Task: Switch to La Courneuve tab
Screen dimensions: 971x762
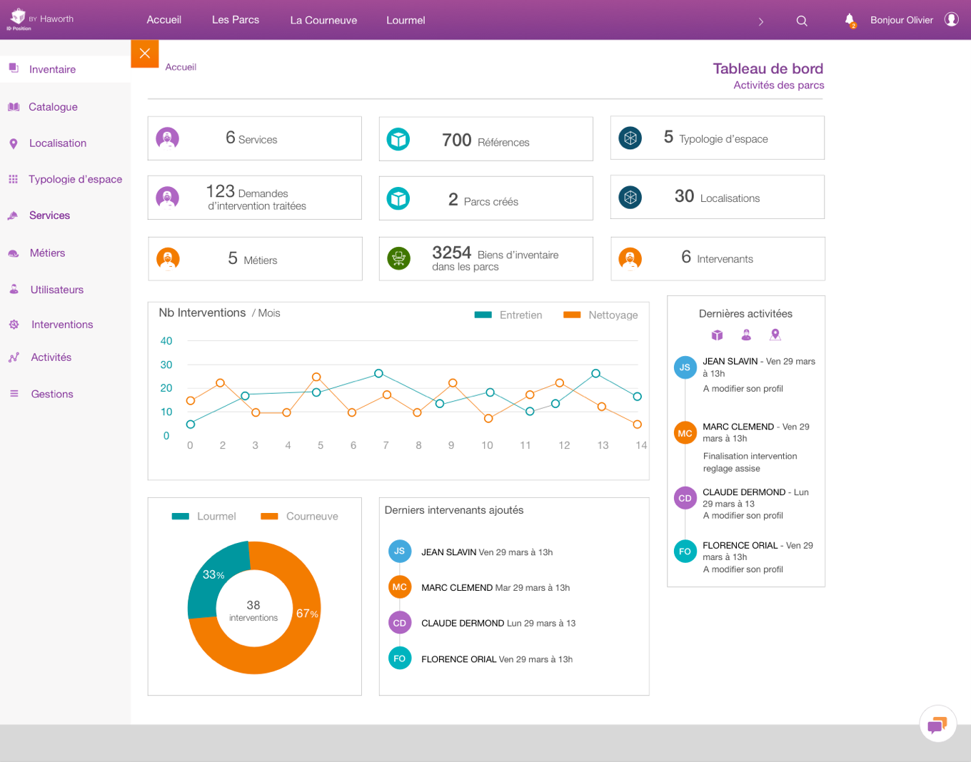Action: coord(323,20)
